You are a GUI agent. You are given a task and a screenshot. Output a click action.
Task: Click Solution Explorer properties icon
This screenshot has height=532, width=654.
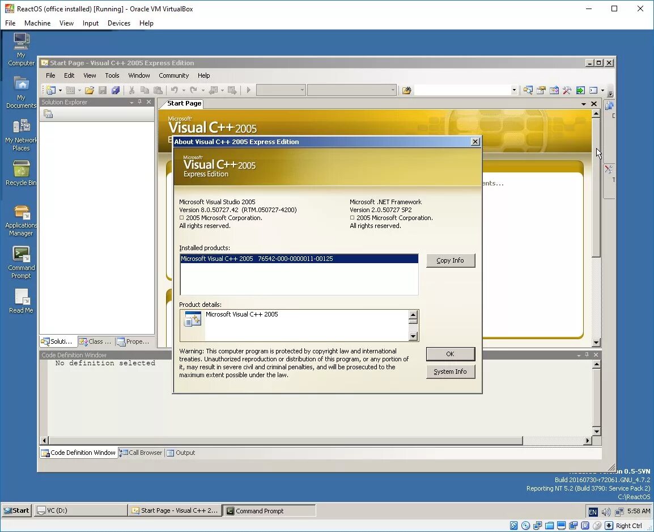(48, 114)
